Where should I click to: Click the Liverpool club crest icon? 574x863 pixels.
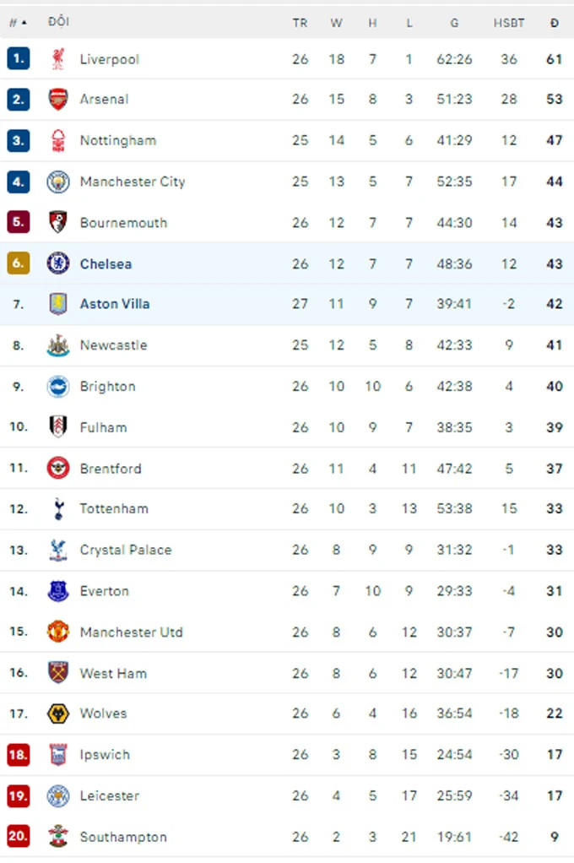[58, 59]
